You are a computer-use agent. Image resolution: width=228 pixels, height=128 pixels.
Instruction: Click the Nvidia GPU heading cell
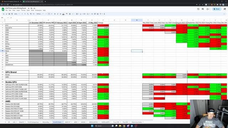point(17,82)
